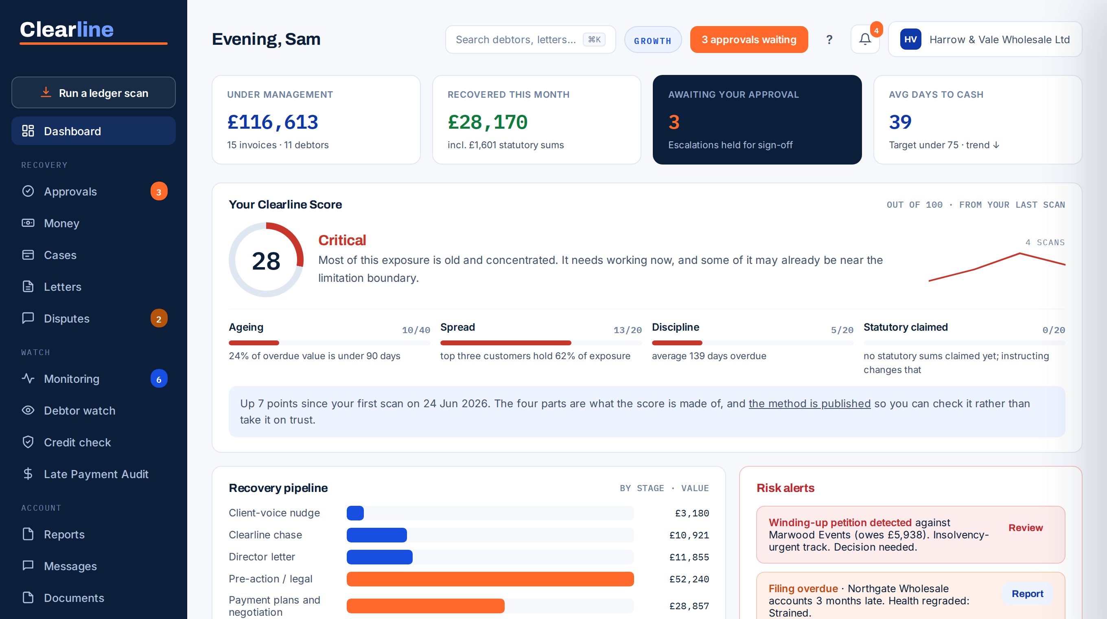Select Late Payment Audit in sidebar
The width and height of the screenshot is (1107, 619).
click(x=94, y=474)
